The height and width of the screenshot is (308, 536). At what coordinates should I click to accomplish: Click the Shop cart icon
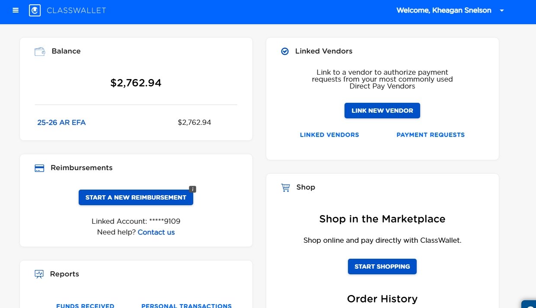click(285, 187)
